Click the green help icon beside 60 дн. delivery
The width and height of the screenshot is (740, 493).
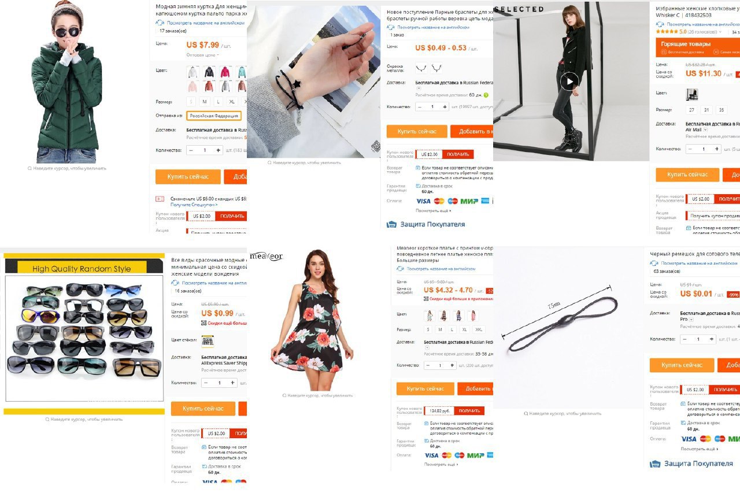(486, 95)
